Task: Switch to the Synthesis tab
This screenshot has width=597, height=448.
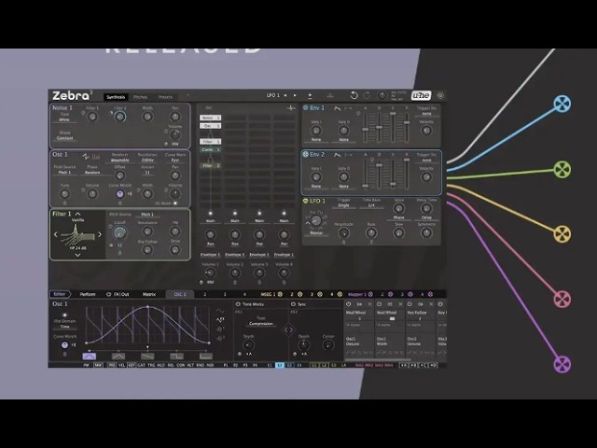Action: pos(116,97)
